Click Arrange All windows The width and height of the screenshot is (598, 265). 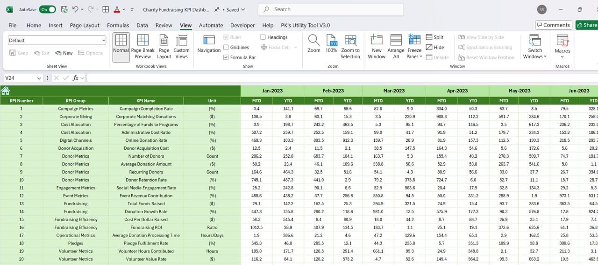tap(396, 47)
